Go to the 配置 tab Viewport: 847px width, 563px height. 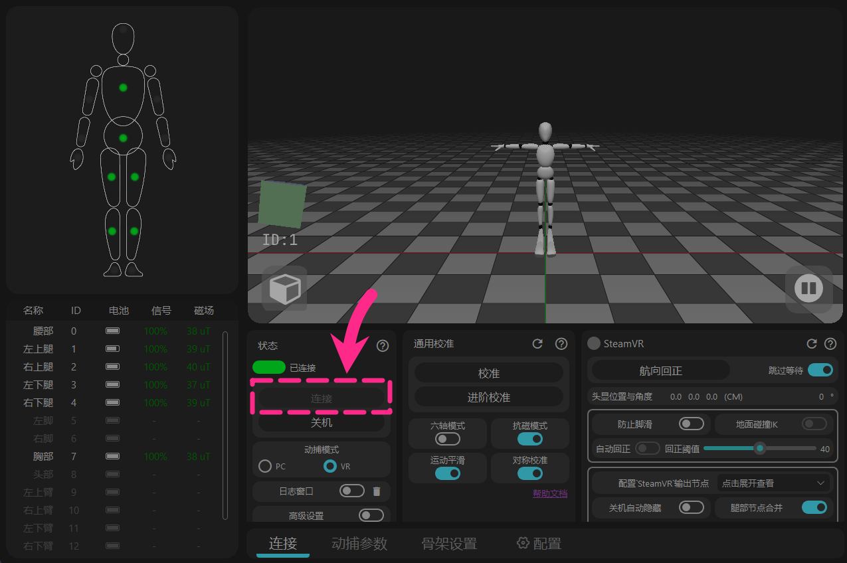(x=539, y=543)
